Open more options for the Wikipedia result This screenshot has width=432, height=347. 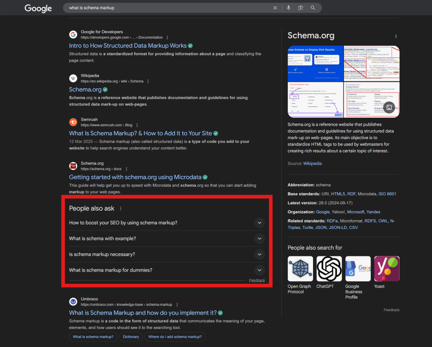click(148, 81)
